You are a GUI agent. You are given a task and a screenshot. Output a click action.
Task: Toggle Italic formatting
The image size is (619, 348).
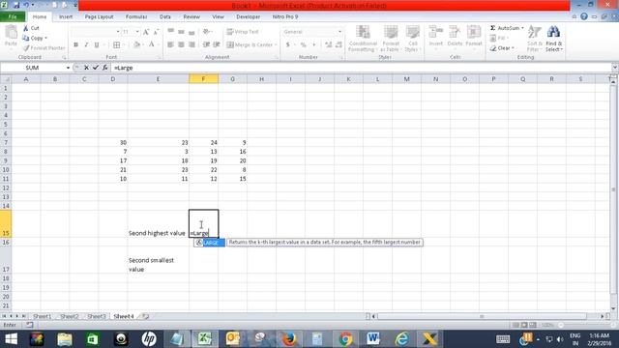(x=86, y=45)
